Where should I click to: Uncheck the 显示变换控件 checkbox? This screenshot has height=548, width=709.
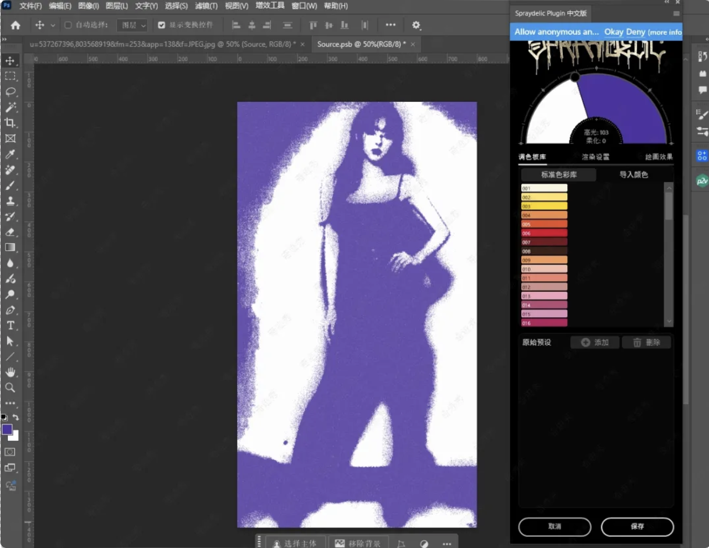162,25
